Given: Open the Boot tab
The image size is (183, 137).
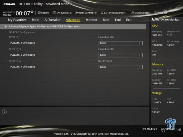Looking at the screenshot, I should [106, 20].
